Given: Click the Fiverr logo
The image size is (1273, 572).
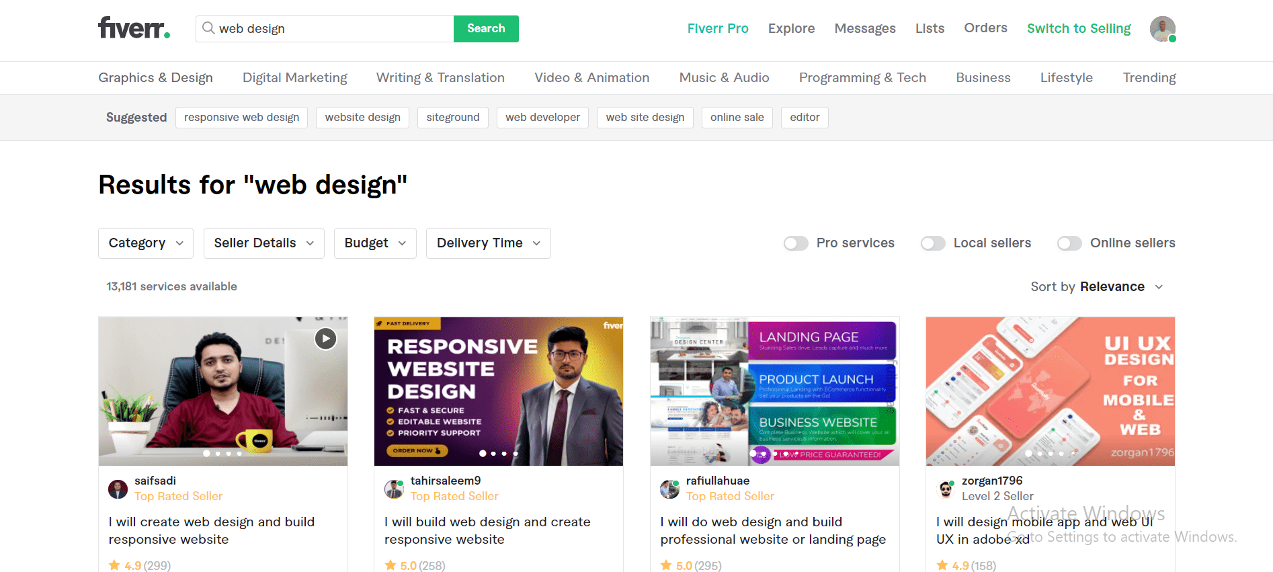Looking at the screenshot, I should (134, 28).
